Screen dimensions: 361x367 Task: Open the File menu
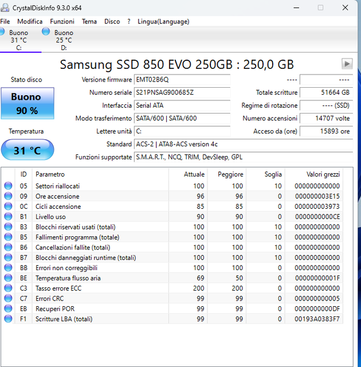point(5,22)
